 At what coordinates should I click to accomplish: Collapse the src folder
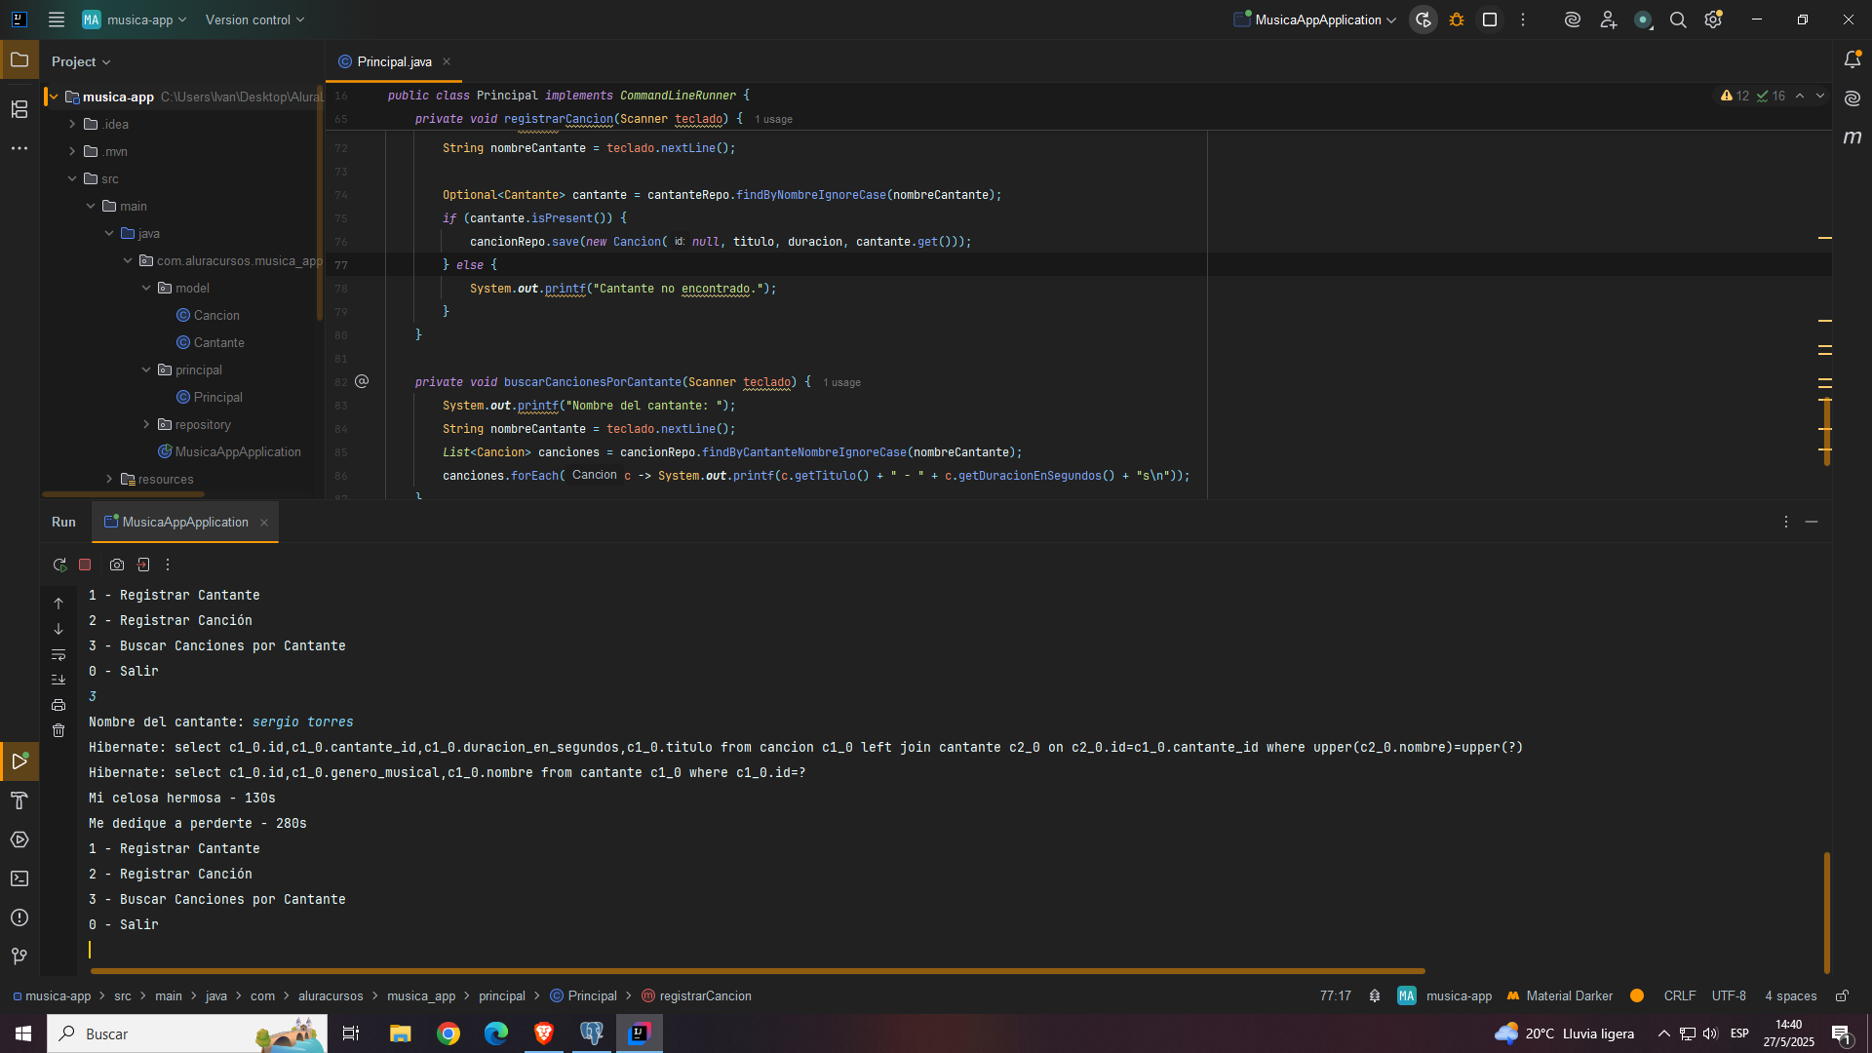tap(72, 178)
